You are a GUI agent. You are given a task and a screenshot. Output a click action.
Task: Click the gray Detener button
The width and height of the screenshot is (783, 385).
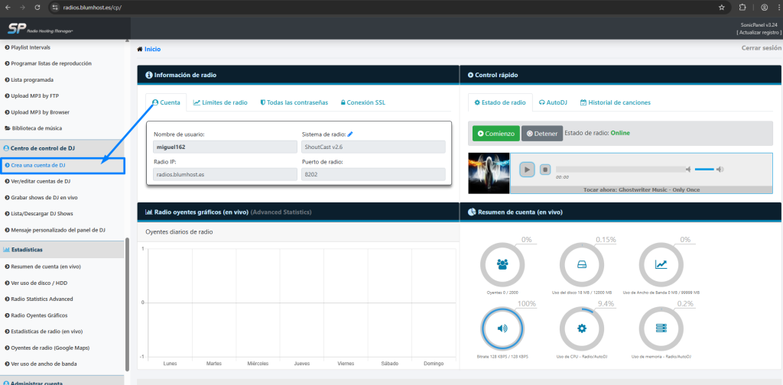pyautogui.click(x=542, y=134)
